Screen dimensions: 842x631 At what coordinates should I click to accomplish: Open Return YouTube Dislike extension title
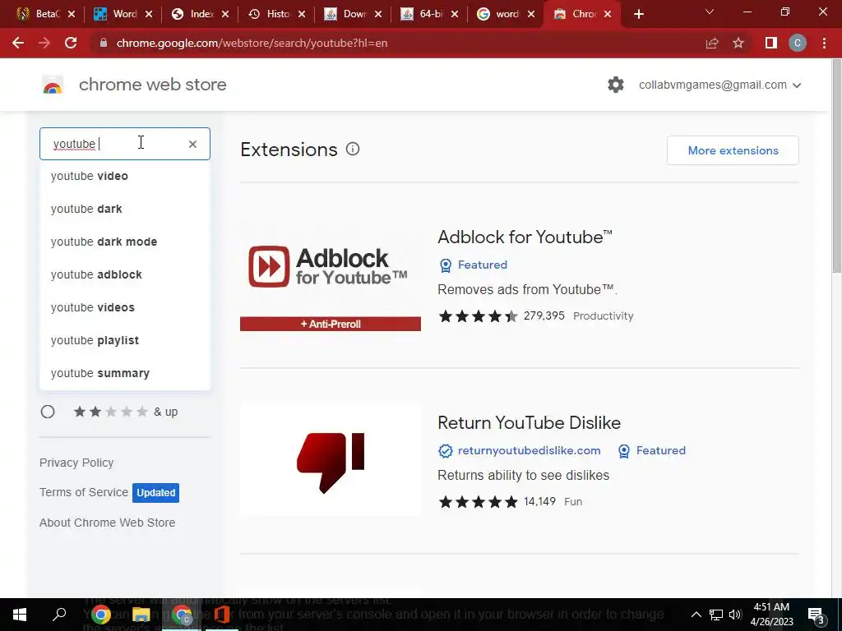click(529, 422)
